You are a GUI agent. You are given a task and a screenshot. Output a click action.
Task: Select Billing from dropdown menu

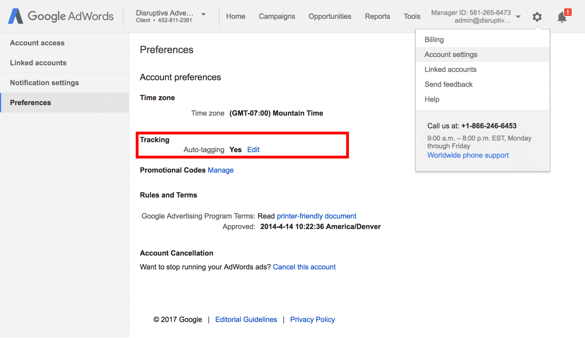[434, 39]
